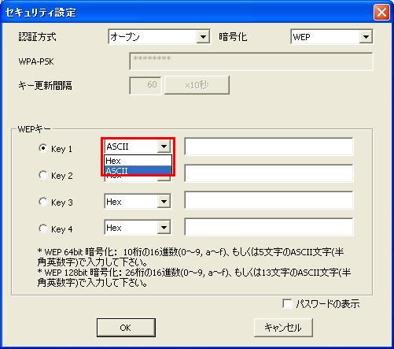The height and width of the screenshot is (349, 394).
Task: Collapse the Key 1 format dropdown arrow
Action: pyautogui.click(x=164, y=147)
